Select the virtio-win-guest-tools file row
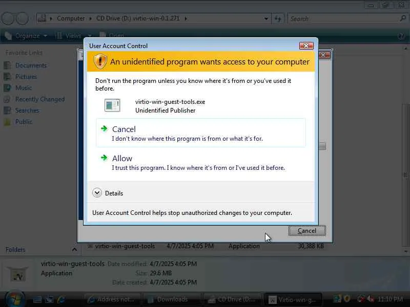Screen dimensions: 410x307 [x=207, y=246]
